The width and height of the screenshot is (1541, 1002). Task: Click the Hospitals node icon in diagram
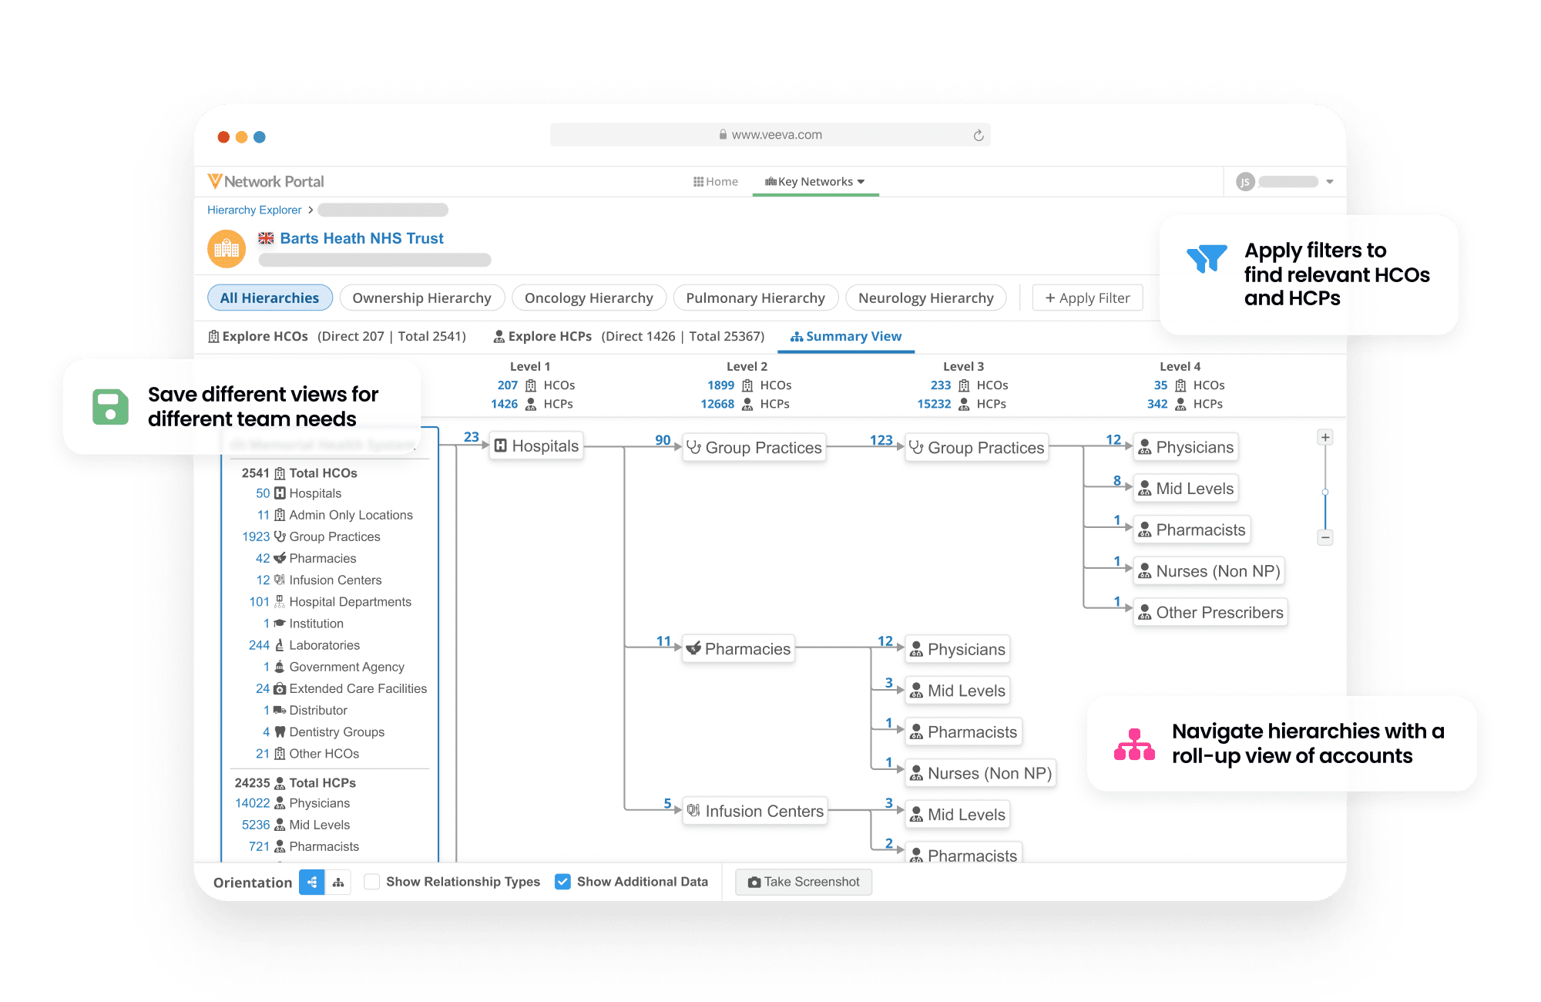point(501,446)
